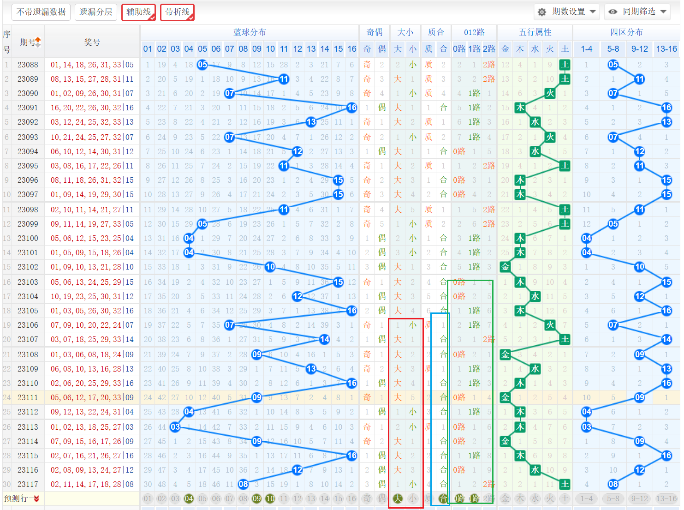Toggle the 带折线 checked option
This screenshot has height=510, width=684.
click(x=177, y=12)
